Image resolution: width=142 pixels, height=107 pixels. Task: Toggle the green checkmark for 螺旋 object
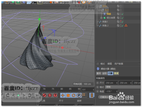coord(123,14)
